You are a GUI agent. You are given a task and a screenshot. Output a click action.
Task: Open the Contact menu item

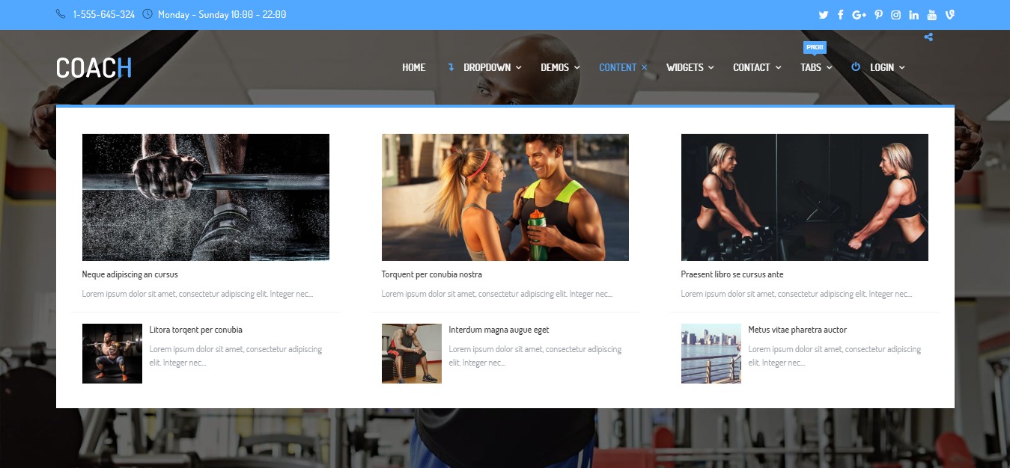pos(752,67)
